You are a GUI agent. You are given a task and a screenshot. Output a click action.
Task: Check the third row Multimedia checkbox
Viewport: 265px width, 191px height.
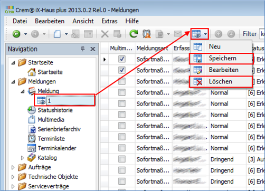tap(122, 81)
